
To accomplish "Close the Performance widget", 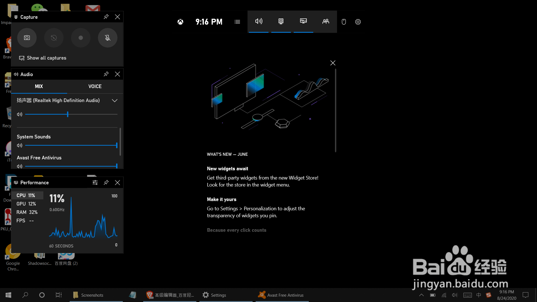I will (117, 182).
